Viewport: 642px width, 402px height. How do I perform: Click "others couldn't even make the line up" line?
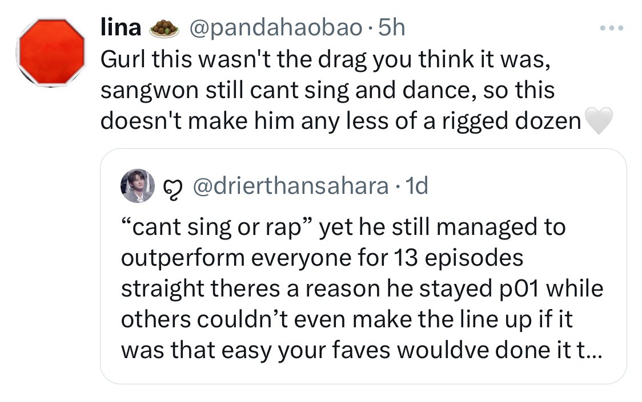point(346,320)
